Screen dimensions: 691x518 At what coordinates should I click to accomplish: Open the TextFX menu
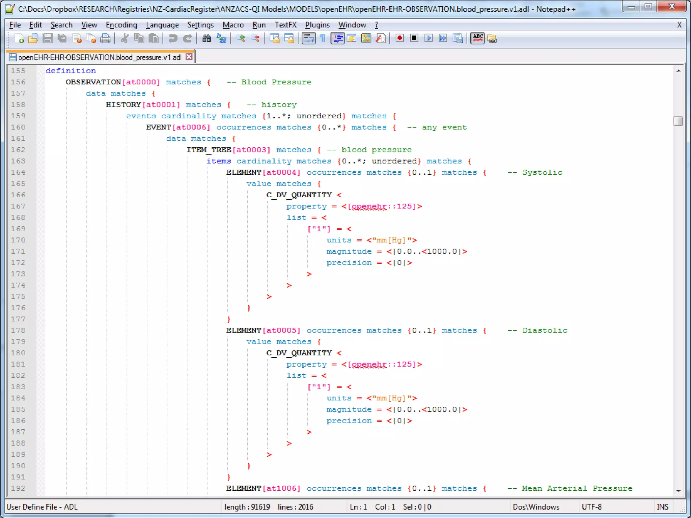pos(285,25)
